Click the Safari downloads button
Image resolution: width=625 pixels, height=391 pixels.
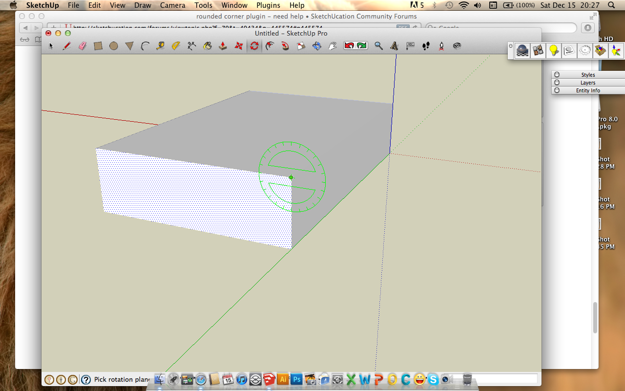588,28
